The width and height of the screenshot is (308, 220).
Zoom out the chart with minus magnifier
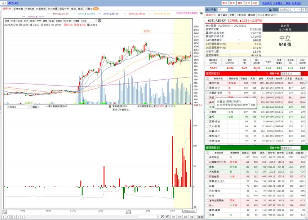163,217
